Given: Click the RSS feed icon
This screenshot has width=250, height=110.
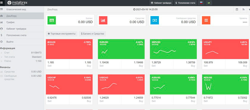Looking at the screenshot, I should pos(243,10).
